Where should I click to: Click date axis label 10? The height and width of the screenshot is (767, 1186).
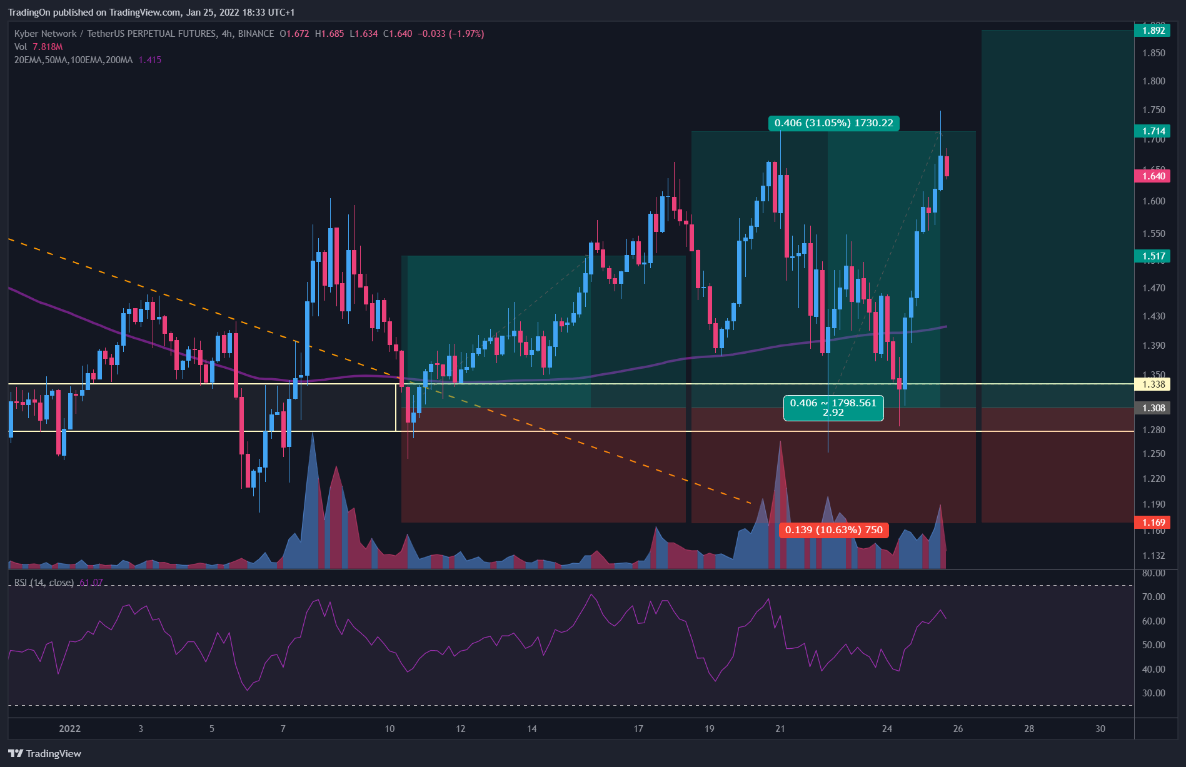click(389, 729)
